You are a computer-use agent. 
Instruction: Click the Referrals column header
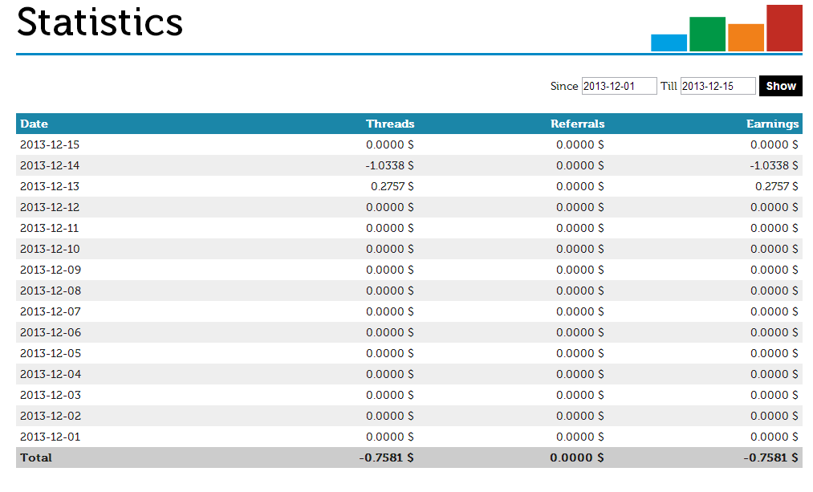click(x=577, y=124)
